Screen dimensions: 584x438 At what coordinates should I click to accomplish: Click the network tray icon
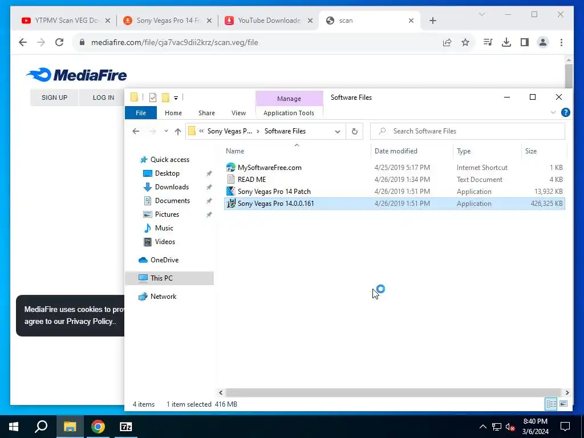(x=497, y=427)
